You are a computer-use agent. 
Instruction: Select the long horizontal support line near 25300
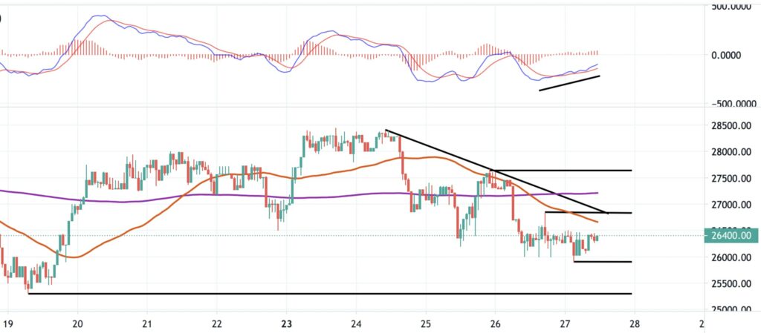click(330, 293)
